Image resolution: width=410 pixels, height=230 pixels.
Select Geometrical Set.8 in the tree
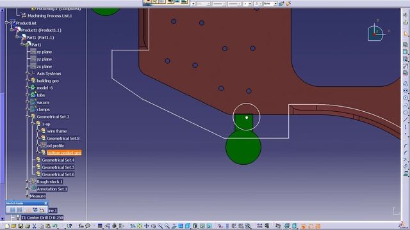click(x=63, y=138)
